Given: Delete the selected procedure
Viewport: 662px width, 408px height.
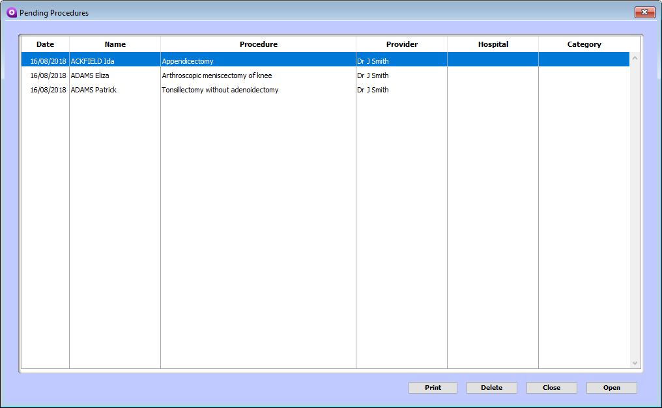Looking at the screenshot, I should [x=491, y=387].
